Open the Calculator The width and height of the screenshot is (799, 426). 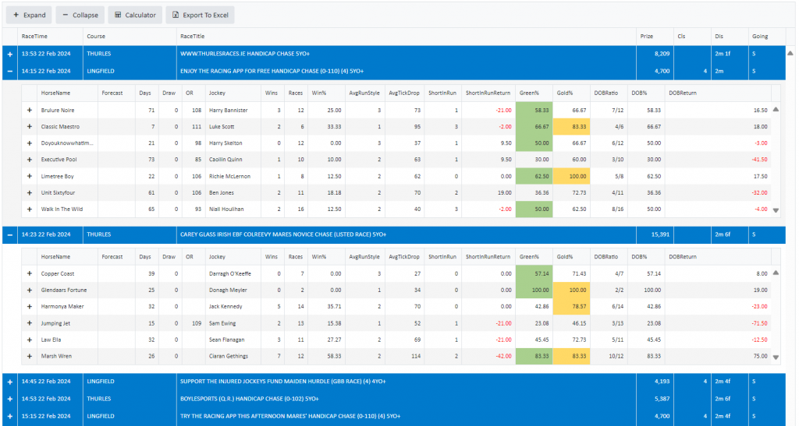point(135,16)
